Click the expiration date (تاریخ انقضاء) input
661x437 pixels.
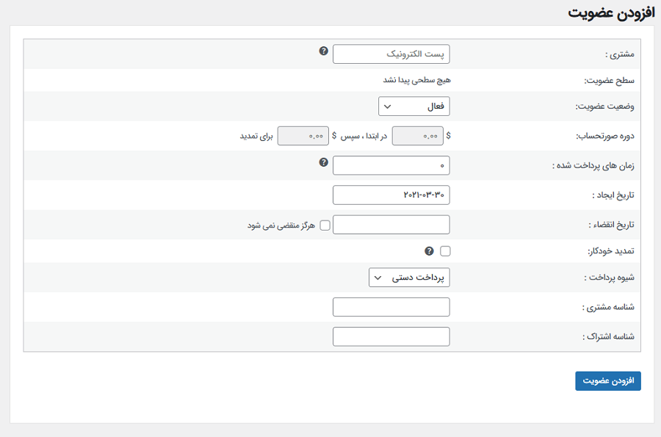point(391,225)
